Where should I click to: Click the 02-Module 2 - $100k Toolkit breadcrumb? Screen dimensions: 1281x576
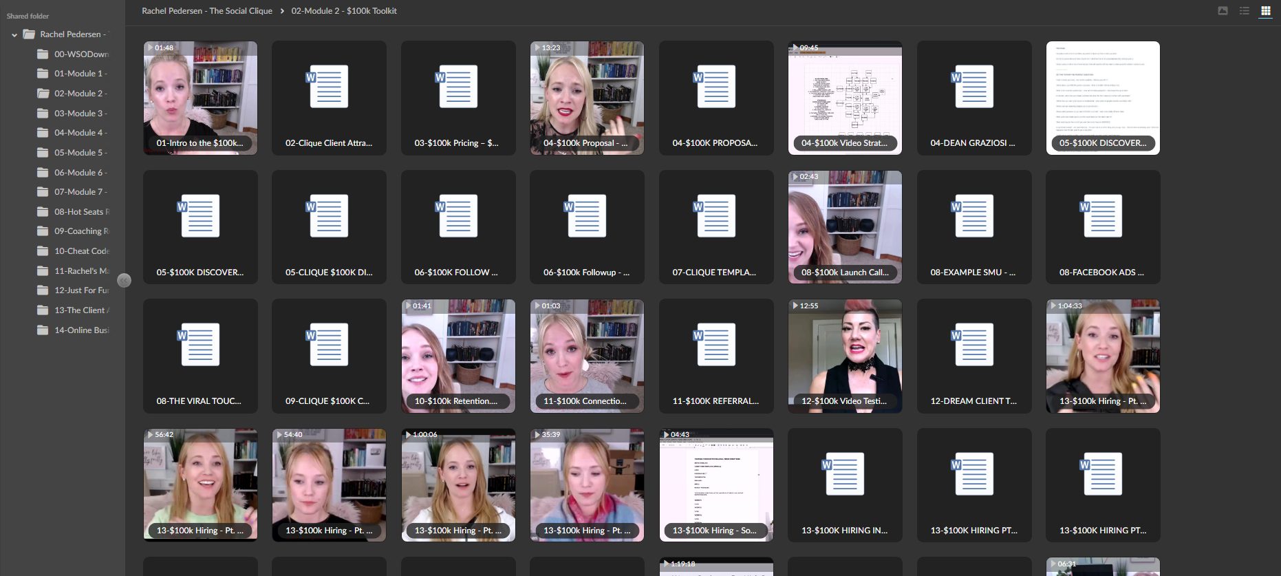(x=344, y=11)
